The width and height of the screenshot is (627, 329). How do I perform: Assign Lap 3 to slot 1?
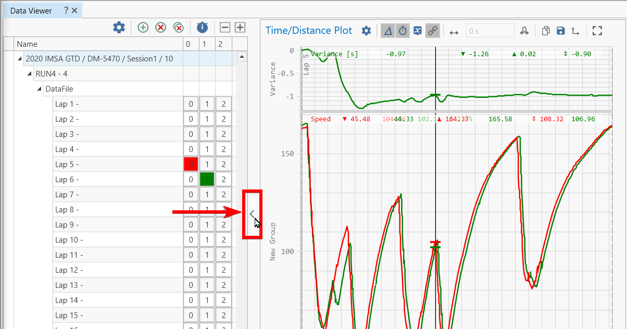coord(207,134)
